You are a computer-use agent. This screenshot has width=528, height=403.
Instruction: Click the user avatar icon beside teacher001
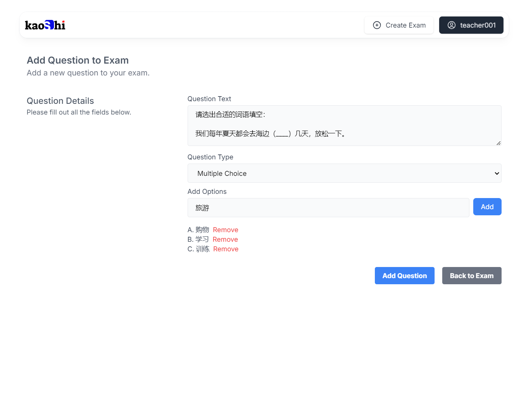pos(451,25)
